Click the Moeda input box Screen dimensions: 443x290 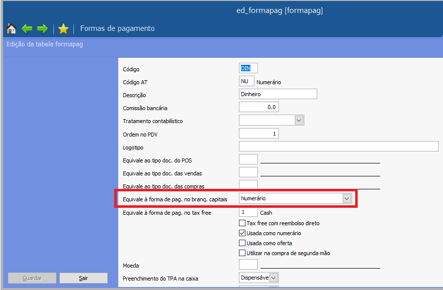click(248, 265)
